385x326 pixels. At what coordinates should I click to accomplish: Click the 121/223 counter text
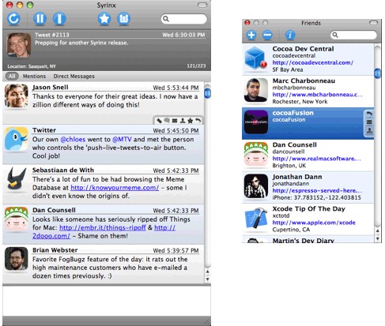196,66
